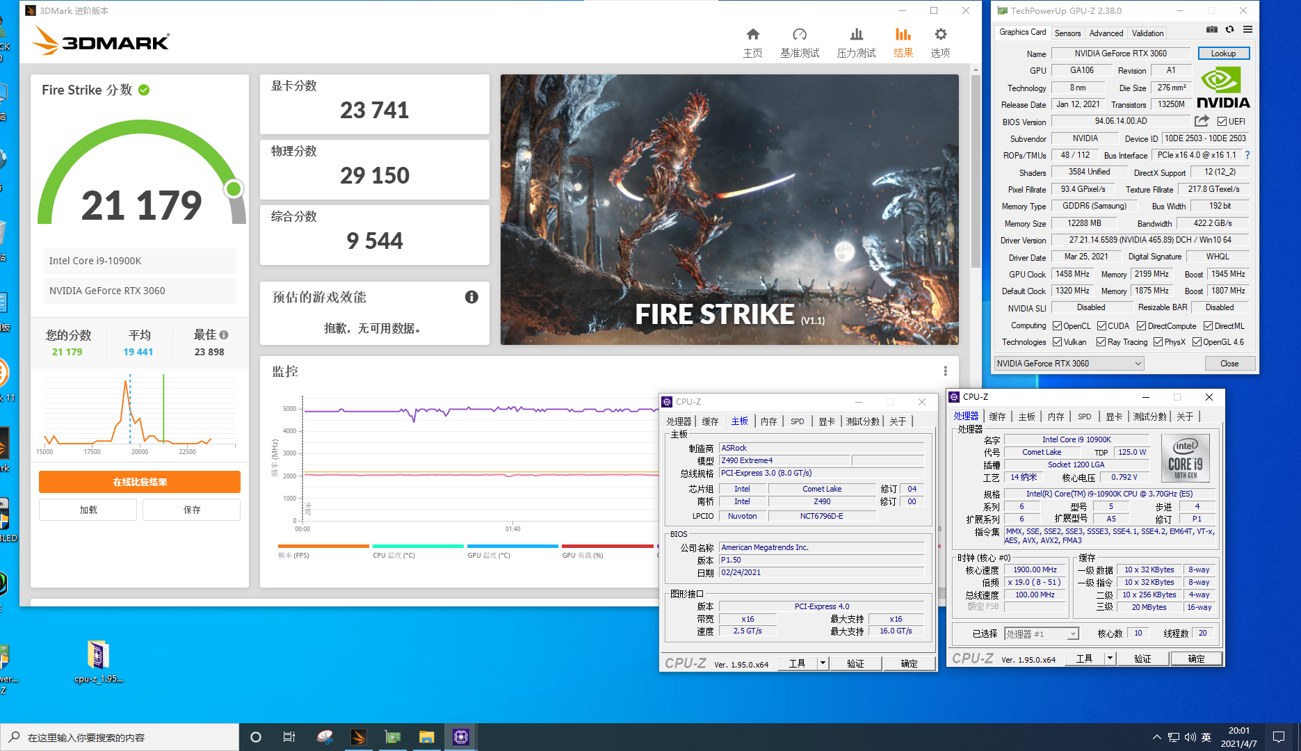Click the BIOS share/export icon in GPU-Z
Viewport: 1301px width, 751px height.
pyautogui.click(x=1202, y=121)
